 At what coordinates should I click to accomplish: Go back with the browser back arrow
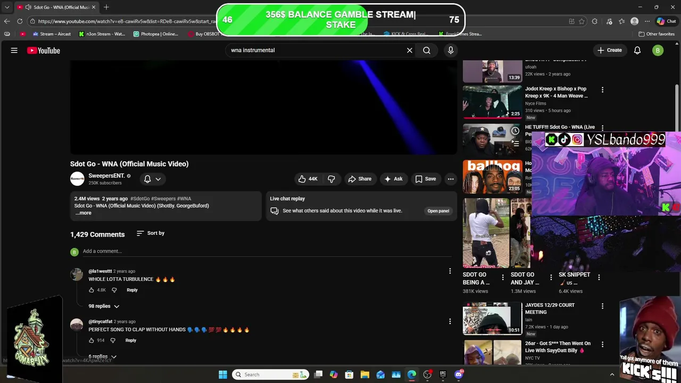click(x=7, y=21)
